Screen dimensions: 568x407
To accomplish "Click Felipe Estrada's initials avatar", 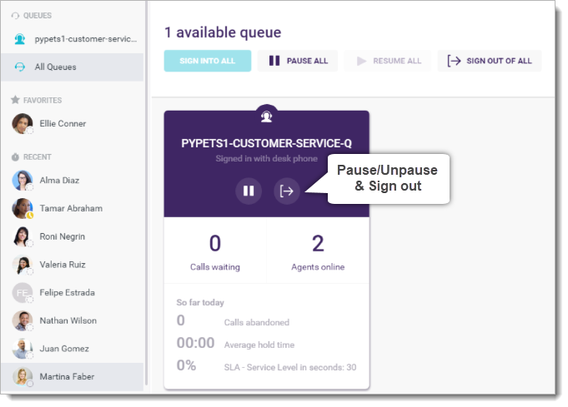I will tap(22, 293).
